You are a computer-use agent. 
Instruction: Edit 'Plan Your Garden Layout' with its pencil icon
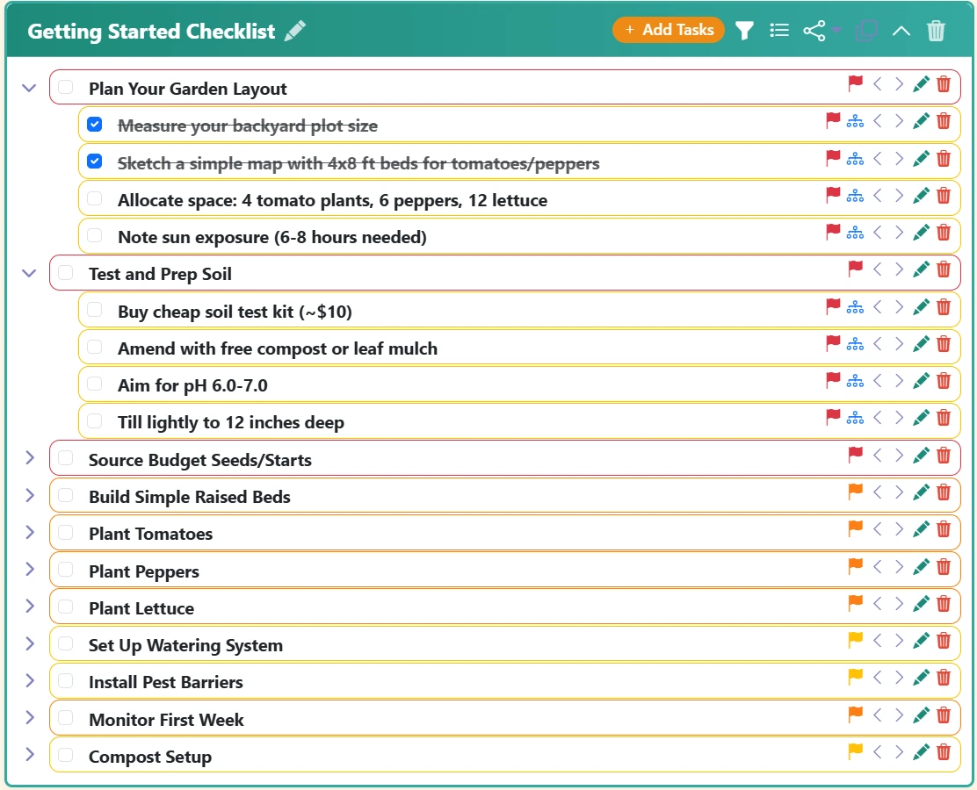click(921, 84)
